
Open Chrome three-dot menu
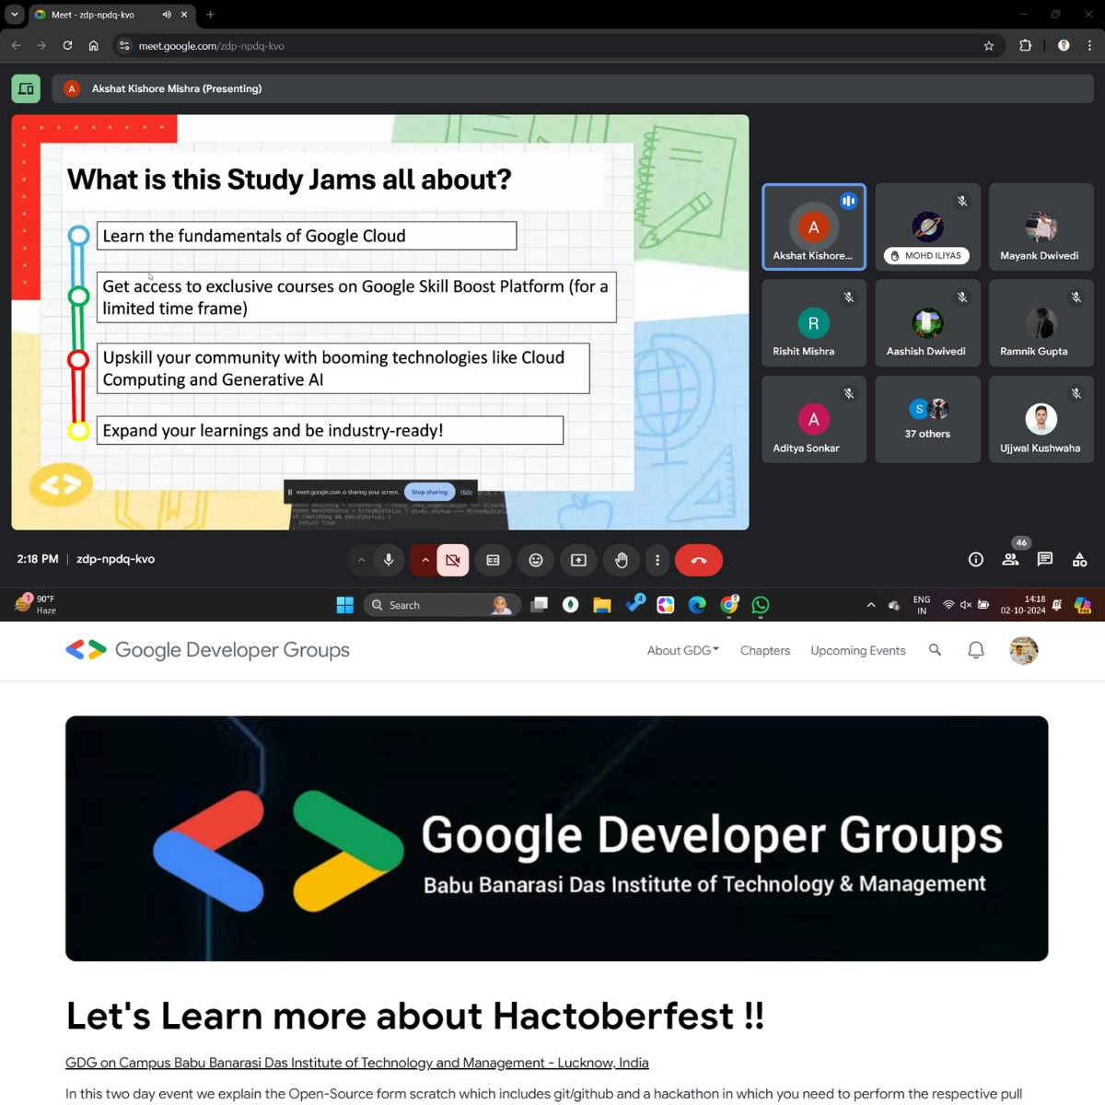click(1089, 45)
